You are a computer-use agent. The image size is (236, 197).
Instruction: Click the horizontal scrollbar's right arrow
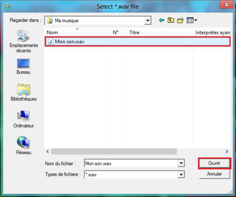coord(227,151)
